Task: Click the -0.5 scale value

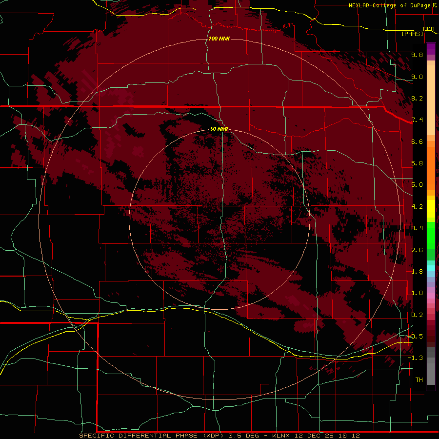Action: tap(416, 337)
